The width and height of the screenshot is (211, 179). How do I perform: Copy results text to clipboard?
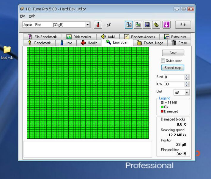click(129, 25)
